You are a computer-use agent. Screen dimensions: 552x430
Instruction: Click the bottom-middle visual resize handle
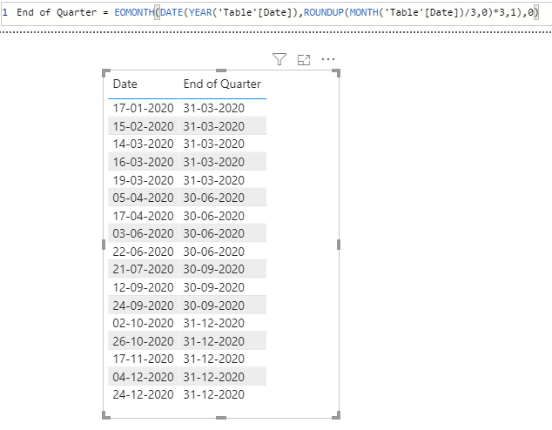point(221,418)
